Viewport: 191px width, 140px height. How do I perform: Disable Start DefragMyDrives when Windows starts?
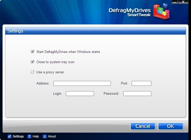32,52
